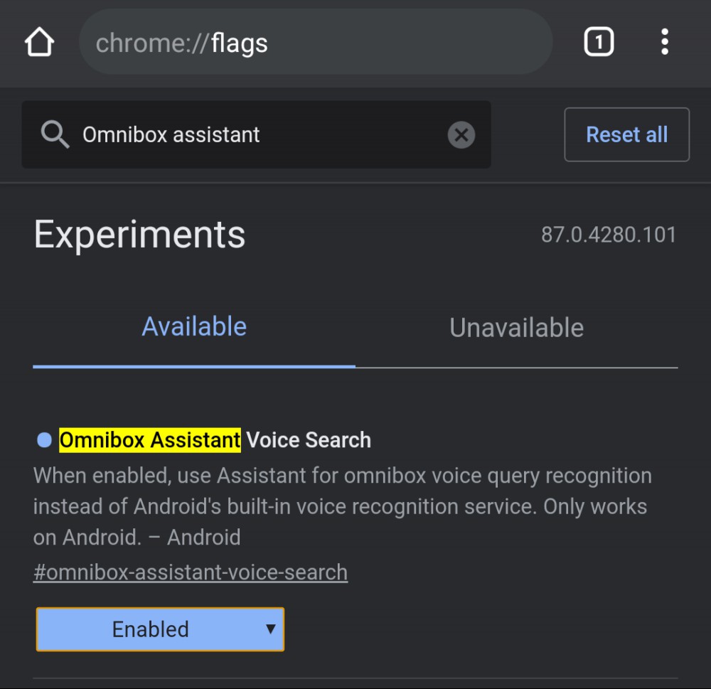Click the version number 87.0.4280.101
Viewport: 711px width, 689px height.
click(x=609, y=235)
